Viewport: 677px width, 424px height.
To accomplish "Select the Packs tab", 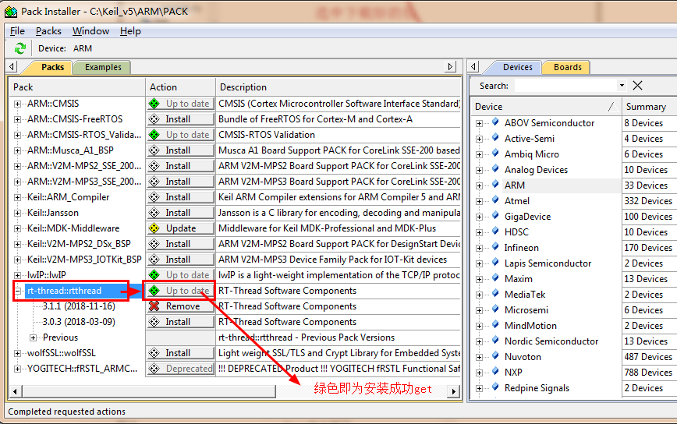I will [52, 67].
